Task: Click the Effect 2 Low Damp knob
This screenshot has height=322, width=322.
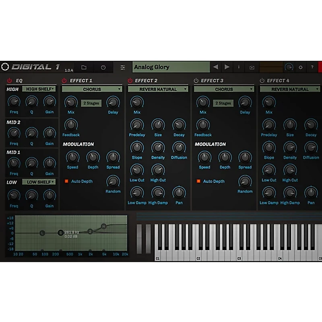Action: pos(137,193)
